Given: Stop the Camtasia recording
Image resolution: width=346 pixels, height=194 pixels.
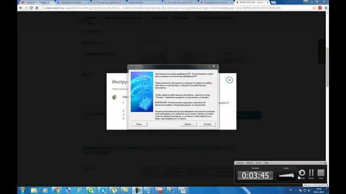Looking at the screenshot, I should pos(321,174).
